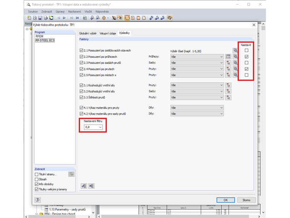Click the select-all checkmark icon at bottom
The height and width of the screenshot is (218, 290).
pos(84,186)
